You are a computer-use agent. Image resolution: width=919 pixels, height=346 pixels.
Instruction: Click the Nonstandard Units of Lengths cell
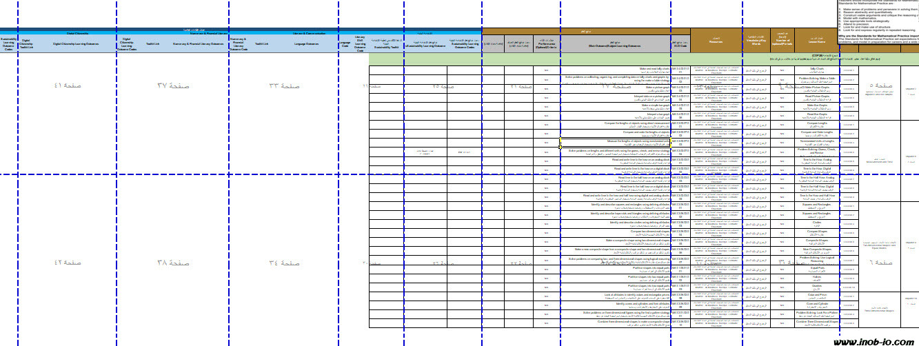coord(817,141)
